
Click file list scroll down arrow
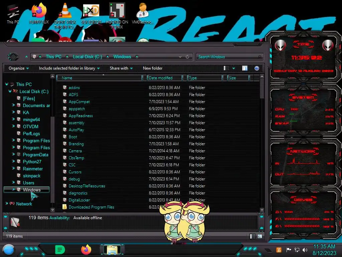pyautogui.click(x=262, y=210)
